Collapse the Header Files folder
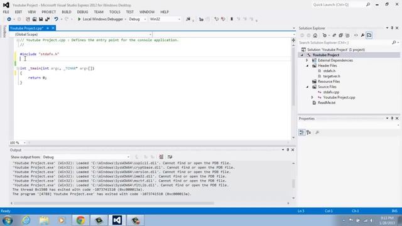The width and height of the screenshot is (402, 226). tap(307, 66)
